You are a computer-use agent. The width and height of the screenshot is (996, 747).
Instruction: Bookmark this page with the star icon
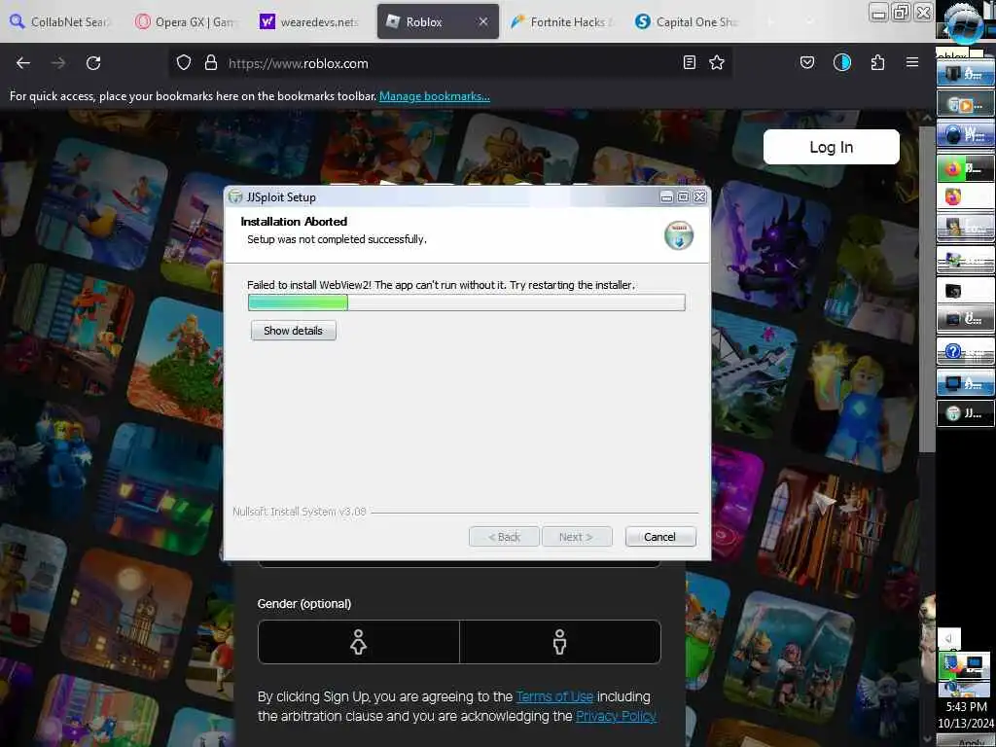[717, 62]
